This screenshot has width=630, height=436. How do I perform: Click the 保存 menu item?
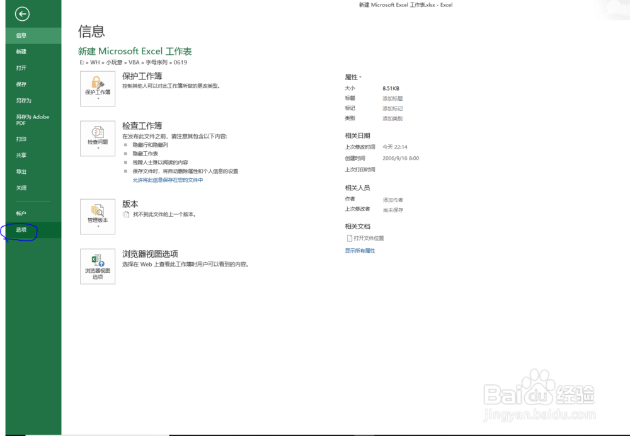(33, 84)
